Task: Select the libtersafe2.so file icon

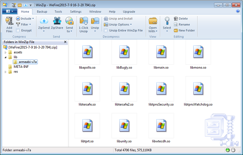Action: tap(124, 89)
